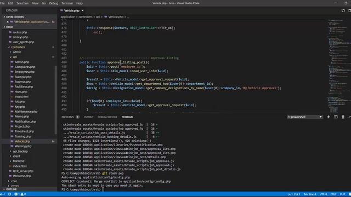Switch to the Problems panel tab
This screenshot has width=351, height=197.
pos(67,117)
